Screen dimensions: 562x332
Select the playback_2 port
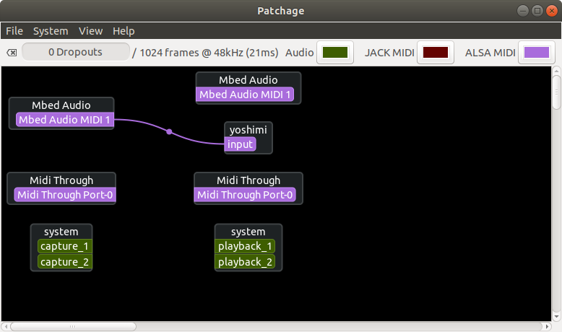click(245, 262)
